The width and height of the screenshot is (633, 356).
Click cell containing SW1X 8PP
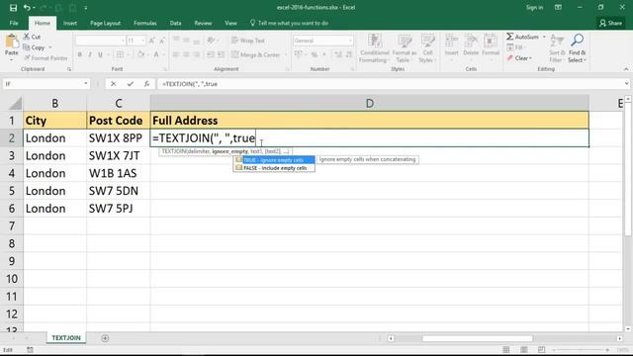119,138
